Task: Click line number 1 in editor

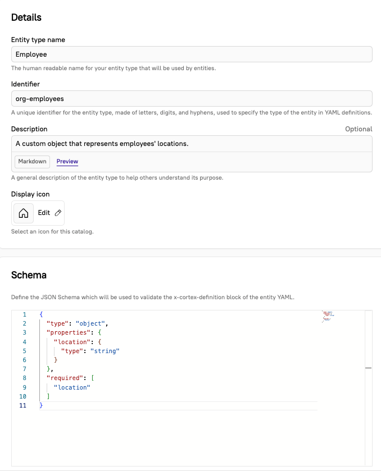Action: click(24, 314)
